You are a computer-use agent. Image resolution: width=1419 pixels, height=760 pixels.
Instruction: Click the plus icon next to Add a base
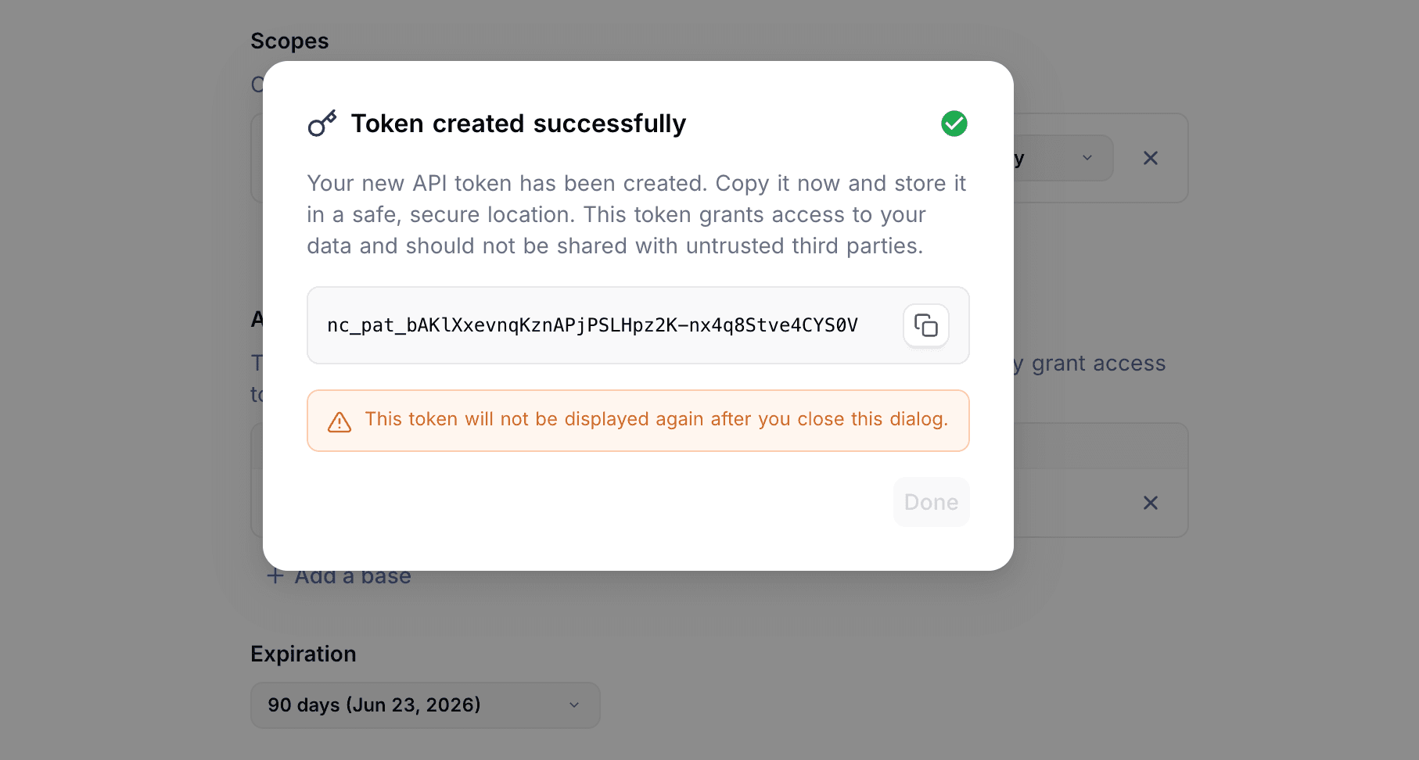coord(275,575)
